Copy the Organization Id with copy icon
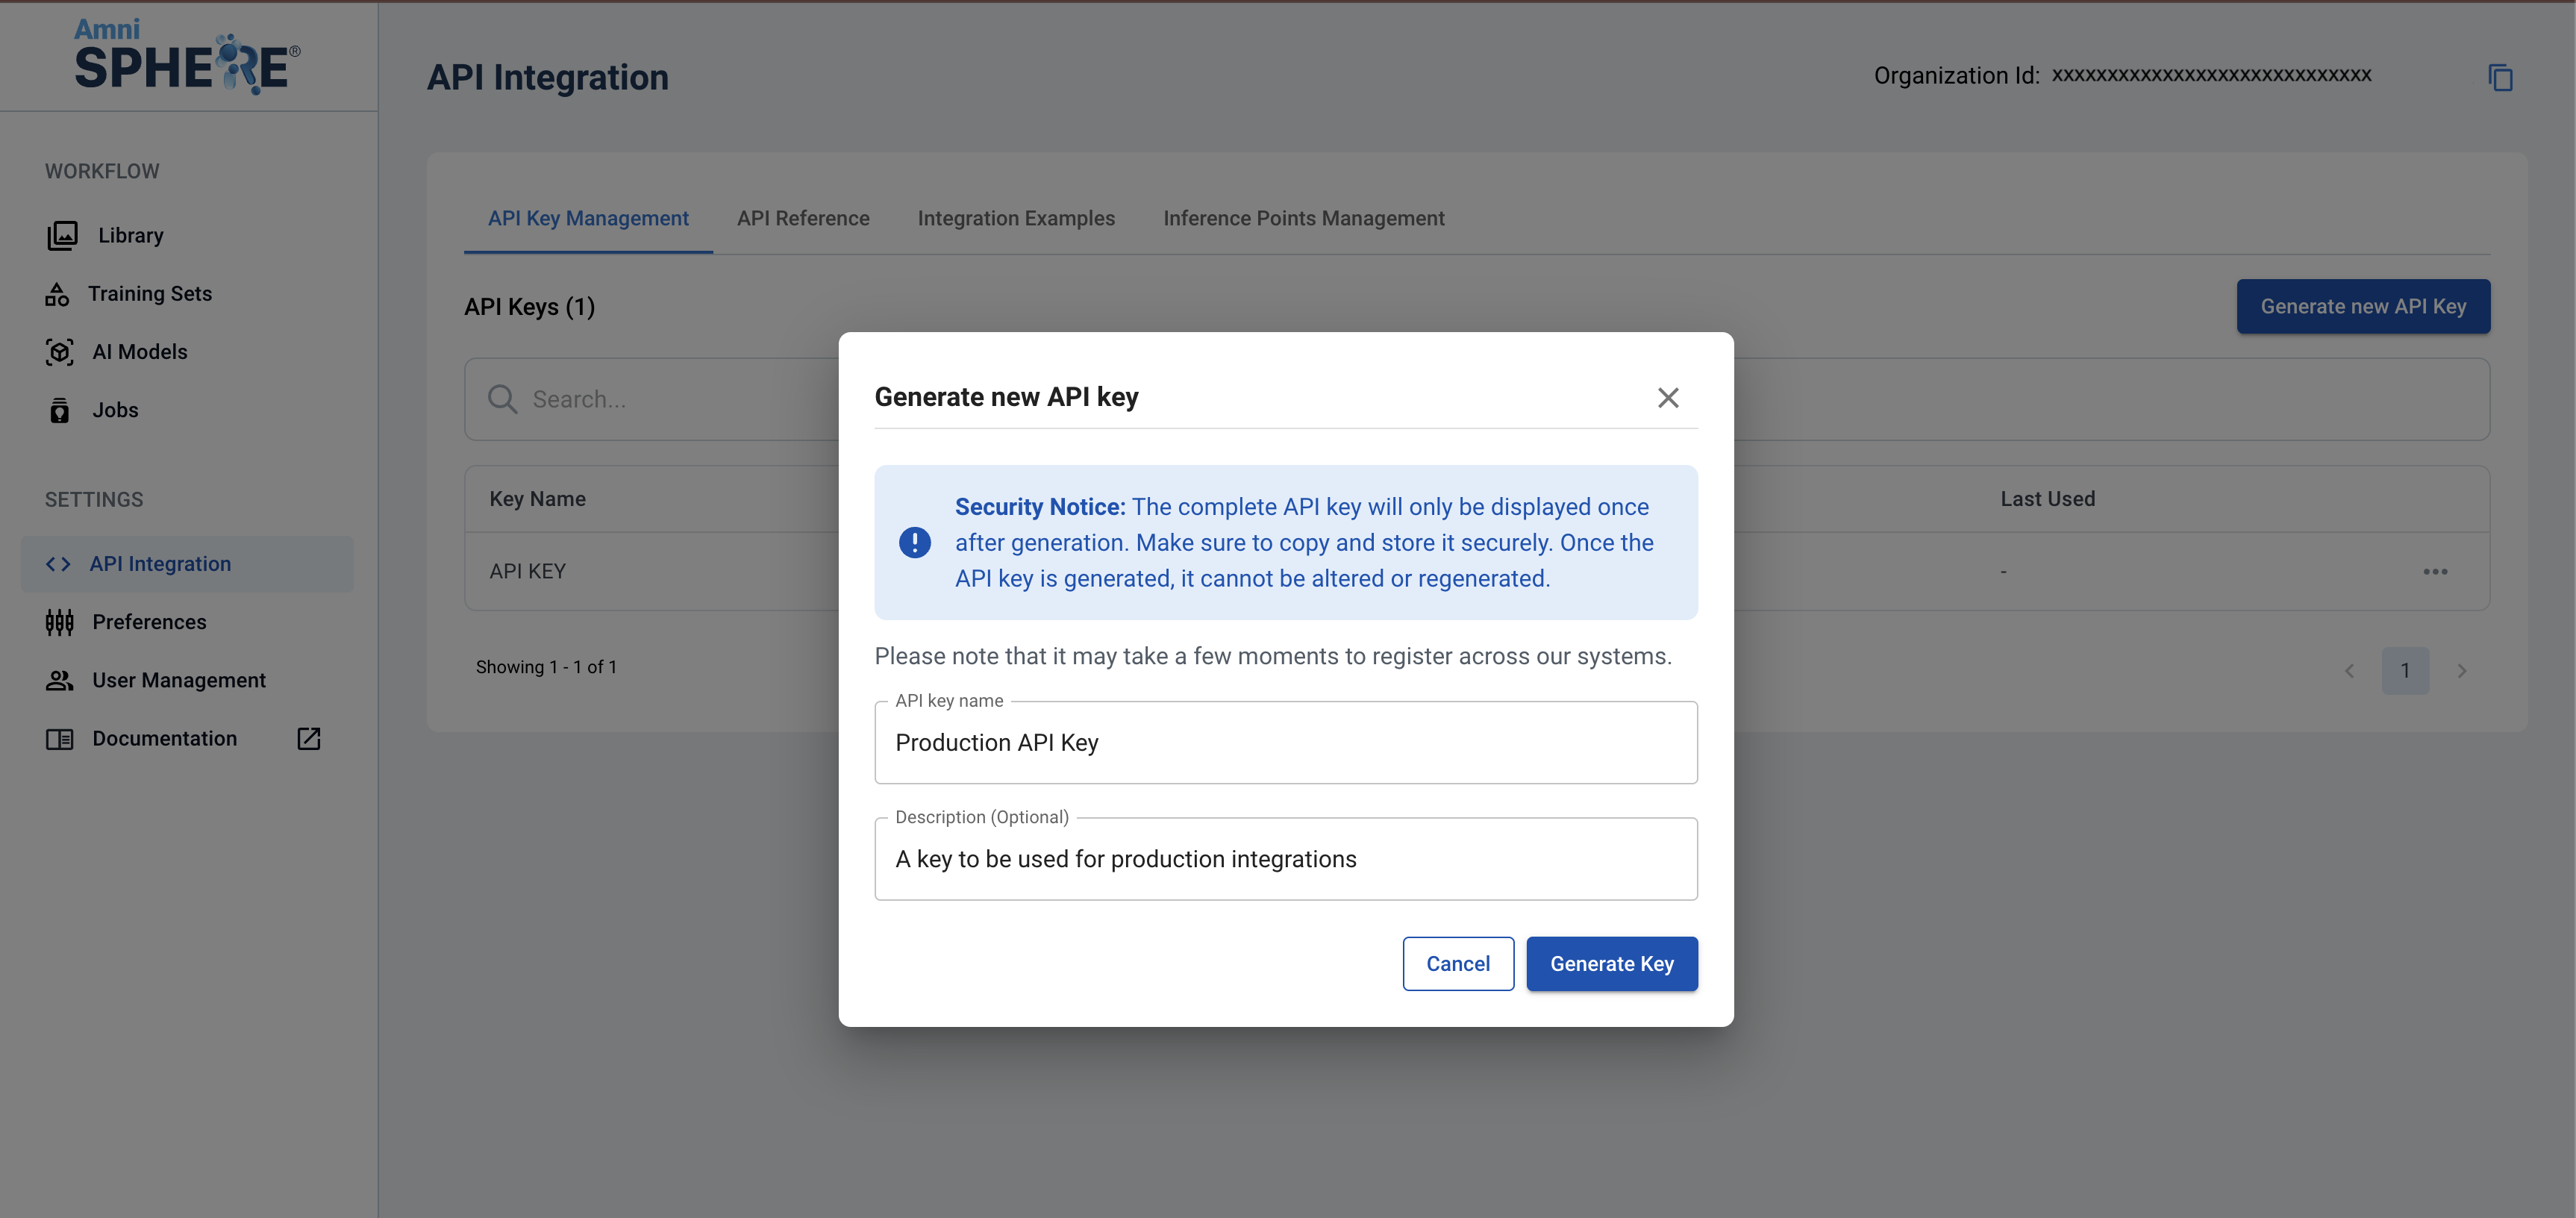Image resolution: width=2576 pixels, height=1218 pixels. pyautogui.click(x=2499, y=77)
